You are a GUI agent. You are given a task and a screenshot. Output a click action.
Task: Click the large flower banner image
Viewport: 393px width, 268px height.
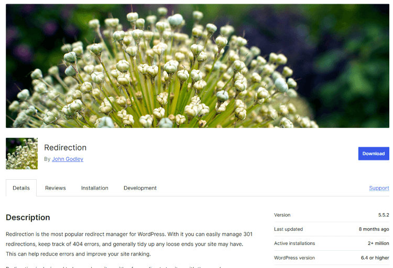pyautogui.click(x=197, y=66)
